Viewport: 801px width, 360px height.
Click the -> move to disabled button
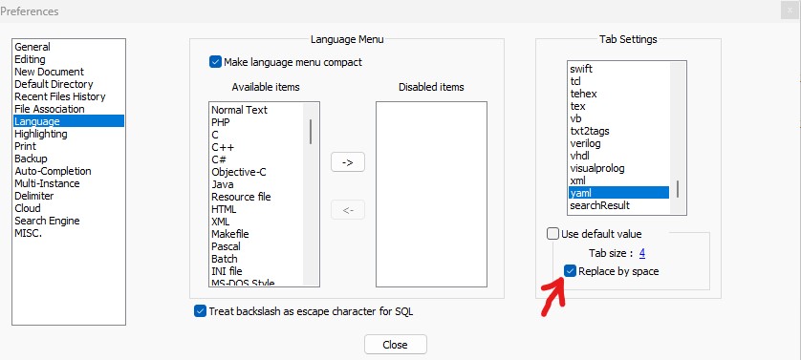348,162
